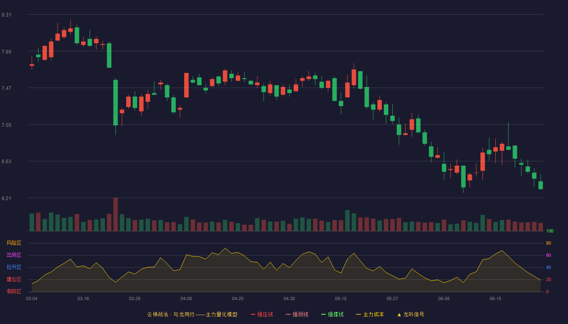Click the 8.31 price axis label
This screenshot has height=324, width=568.
[x=6, y=15]
